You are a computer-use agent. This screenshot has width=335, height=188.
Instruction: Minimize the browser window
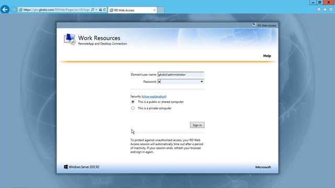(313, 2)
